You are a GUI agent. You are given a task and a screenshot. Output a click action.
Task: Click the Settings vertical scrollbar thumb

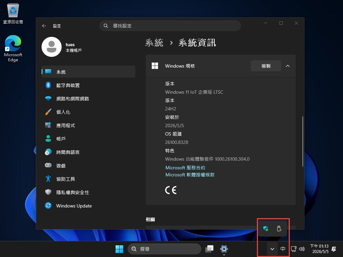[303, 142]
